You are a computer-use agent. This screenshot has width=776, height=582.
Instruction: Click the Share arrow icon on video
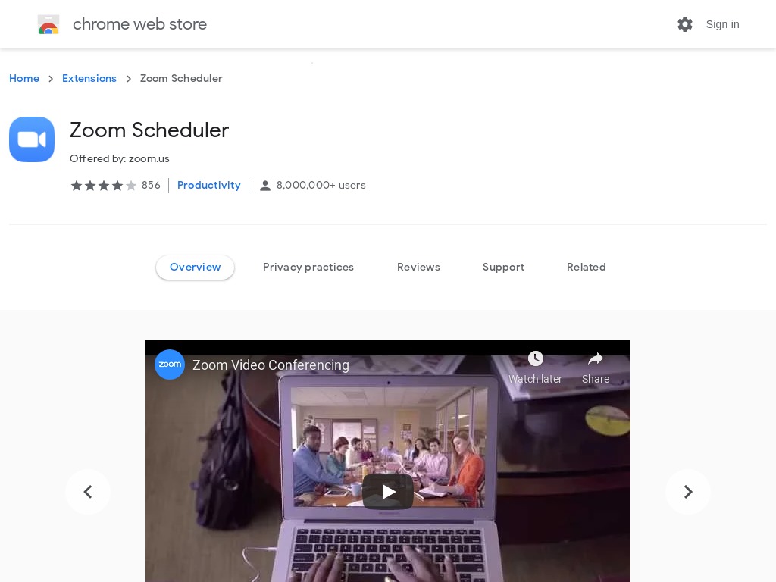pyautogui.click(x=596, y=358)
